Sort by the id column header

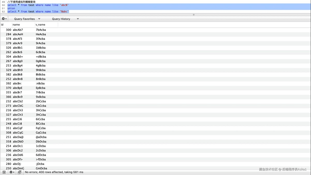coord(6,25)
